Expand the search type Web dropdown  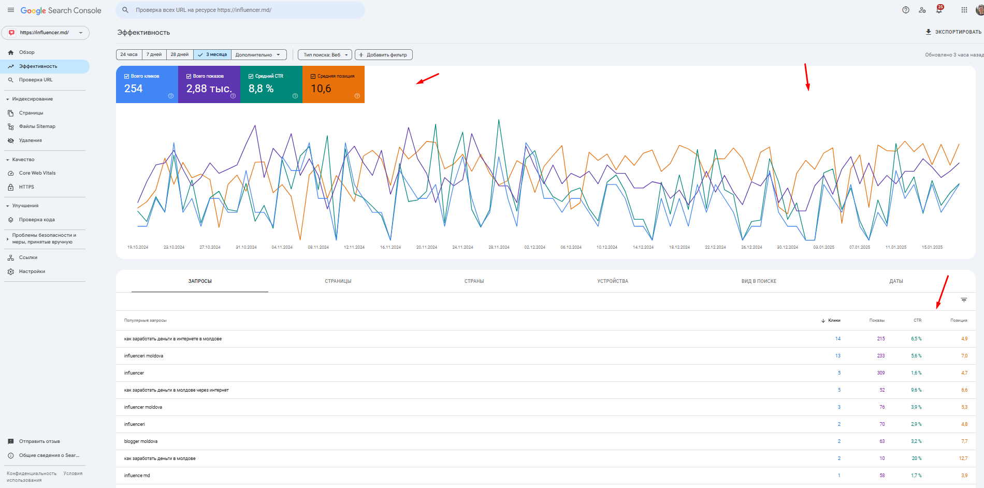(x=325, y=55)
